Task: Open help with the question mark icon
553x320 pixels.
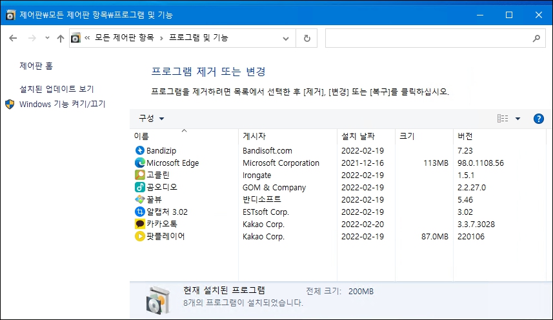Action: 539,119
